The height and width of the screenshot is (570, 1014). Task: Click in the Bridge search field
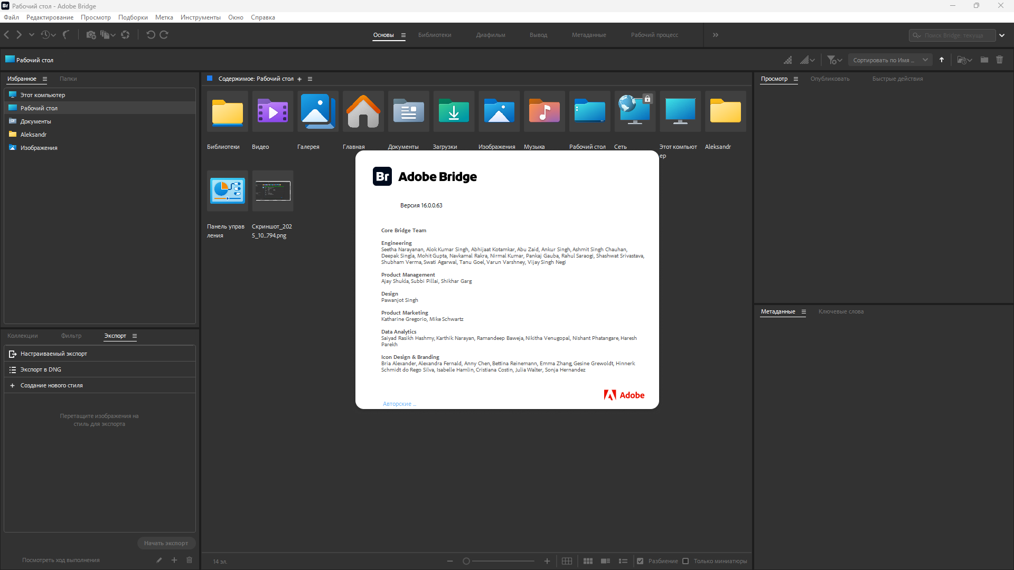(x=956, y=35)
